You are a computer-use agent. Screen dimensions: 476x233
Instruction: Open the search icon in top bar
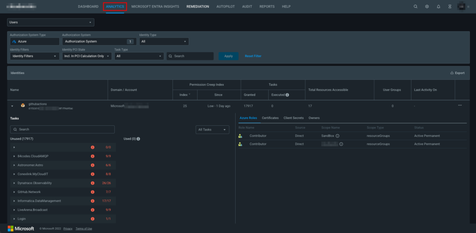click(x=416, y=6)
